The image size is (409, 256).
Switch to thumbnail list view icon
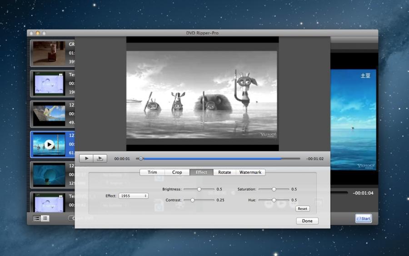click(x=37, y=218)
